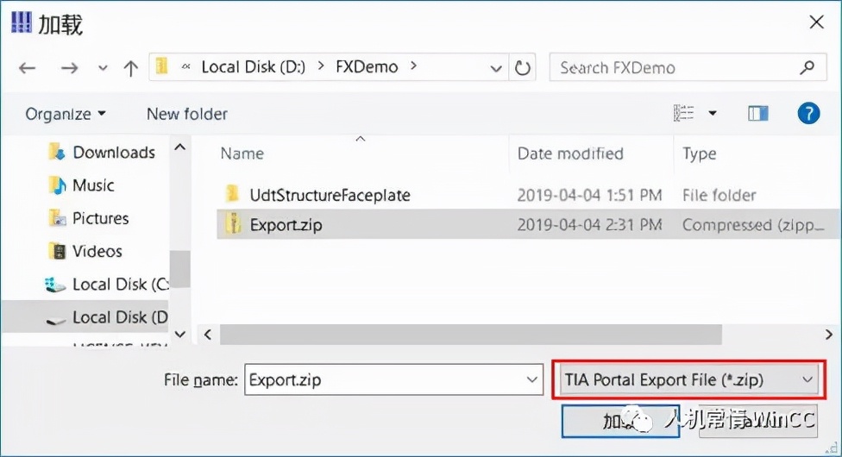Click Local Disk (D:) in the address path
Viewport: 842px width, 457px height.
click(253, 67)
